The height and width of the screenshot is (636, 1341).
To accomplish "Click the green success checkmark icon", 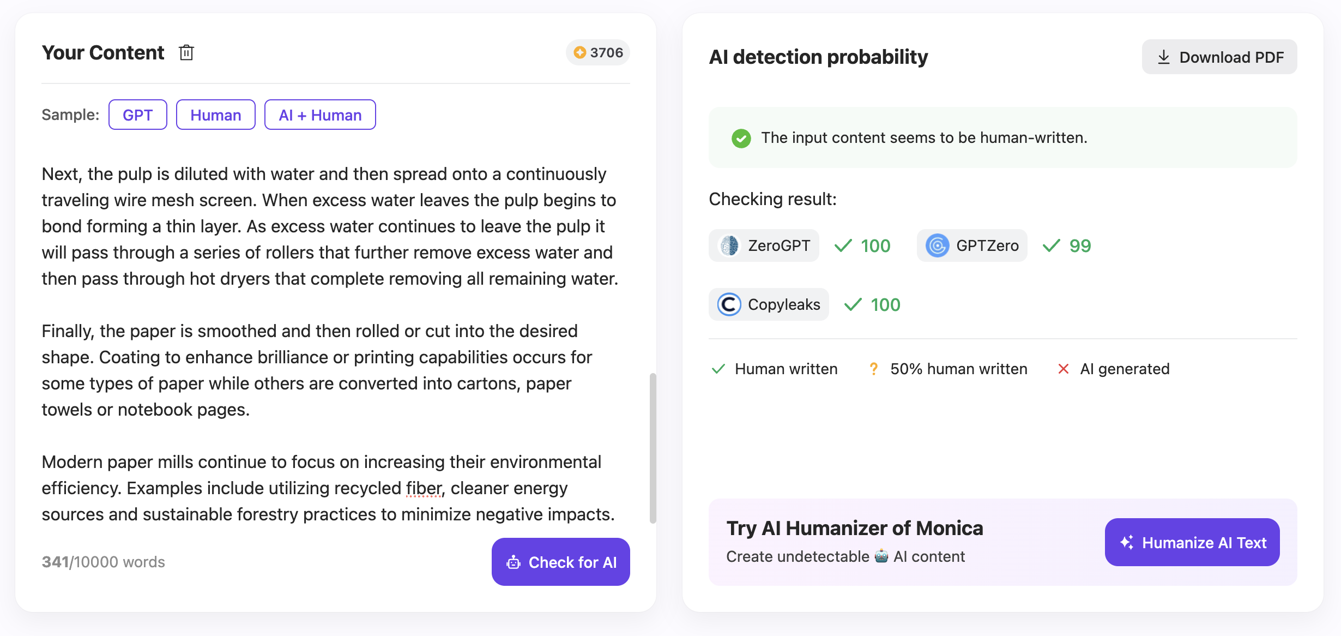I will click(741, 138).
